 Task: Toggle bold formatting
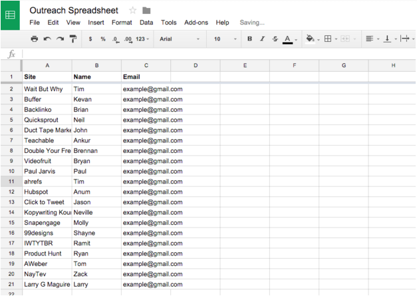click(249, 39)
